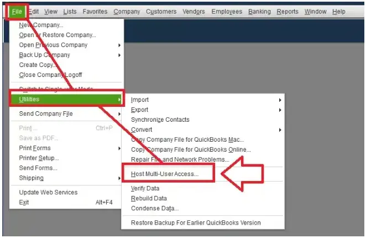Open the View menu

point(51,12)
